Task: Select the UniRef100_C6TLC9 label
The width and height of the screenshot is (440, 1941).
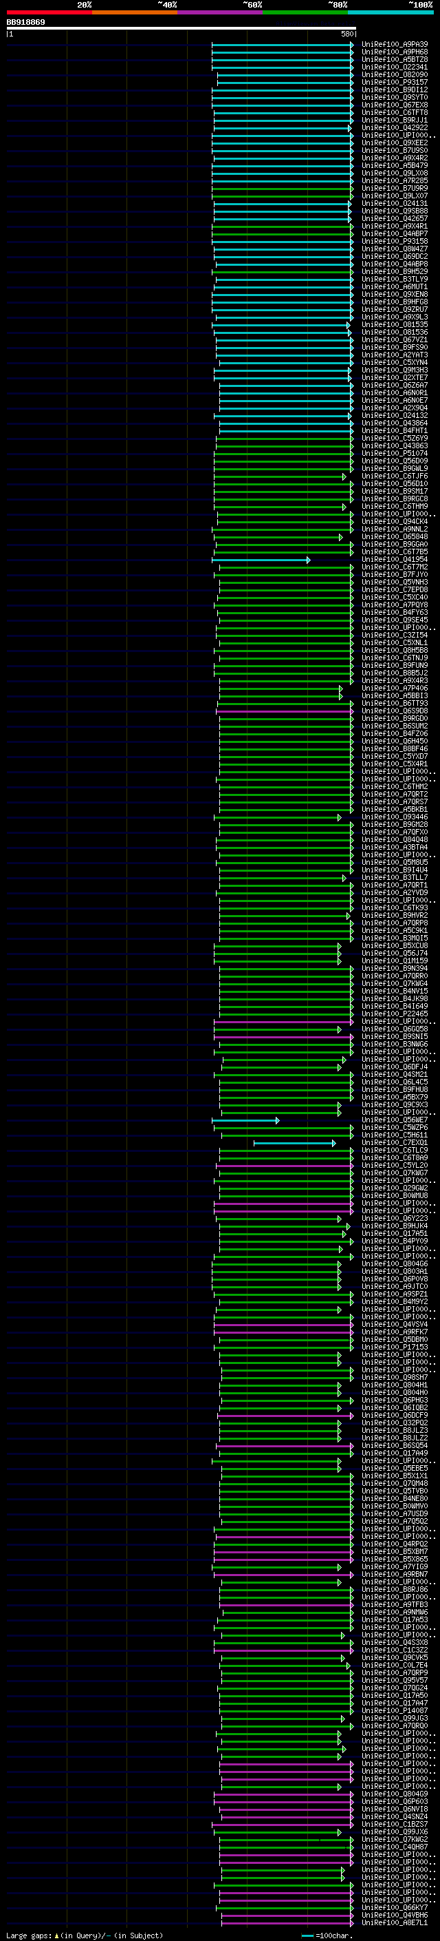Action: click(x=395, y=1151)
